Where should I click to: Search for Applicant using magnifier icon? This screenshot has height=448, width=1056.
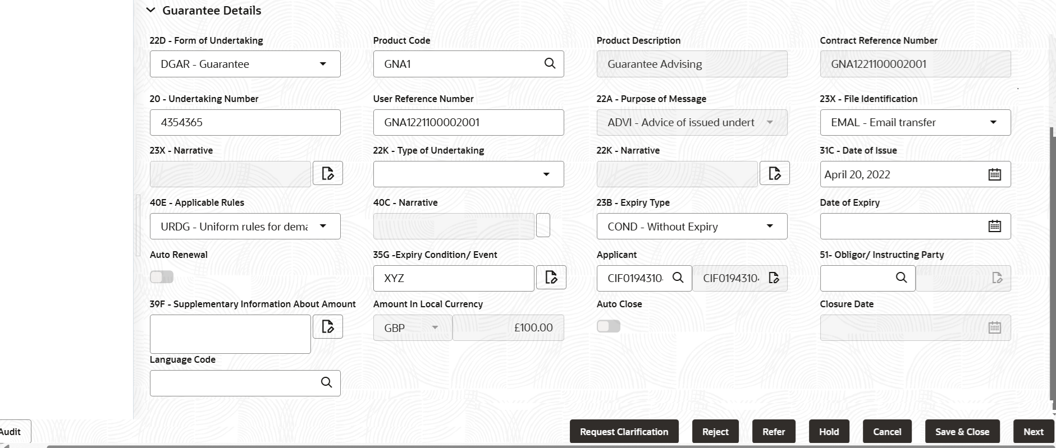(678, 278)
